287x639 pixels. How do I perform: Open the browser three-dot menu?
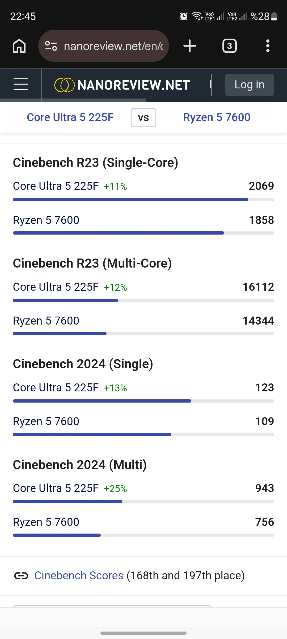pos(268,46)
